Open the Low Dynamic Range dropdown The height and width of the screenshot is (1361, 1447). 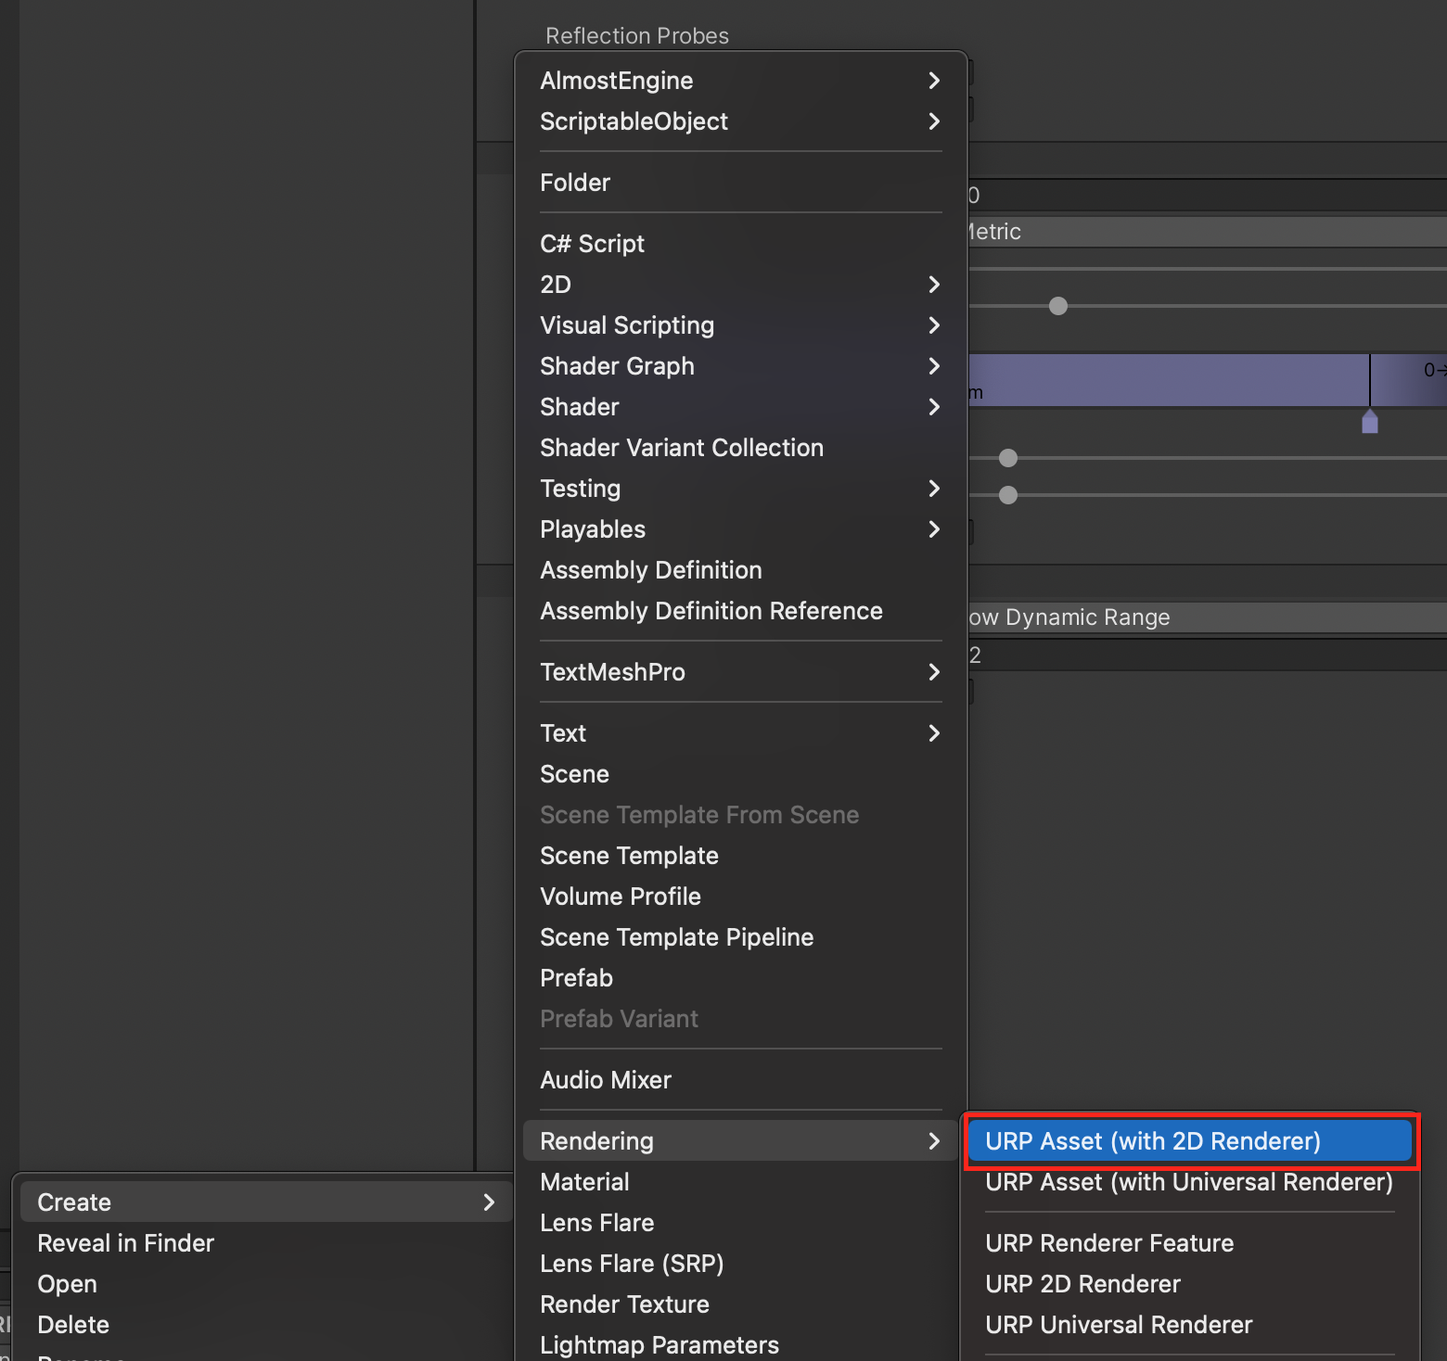point(1207,617)
